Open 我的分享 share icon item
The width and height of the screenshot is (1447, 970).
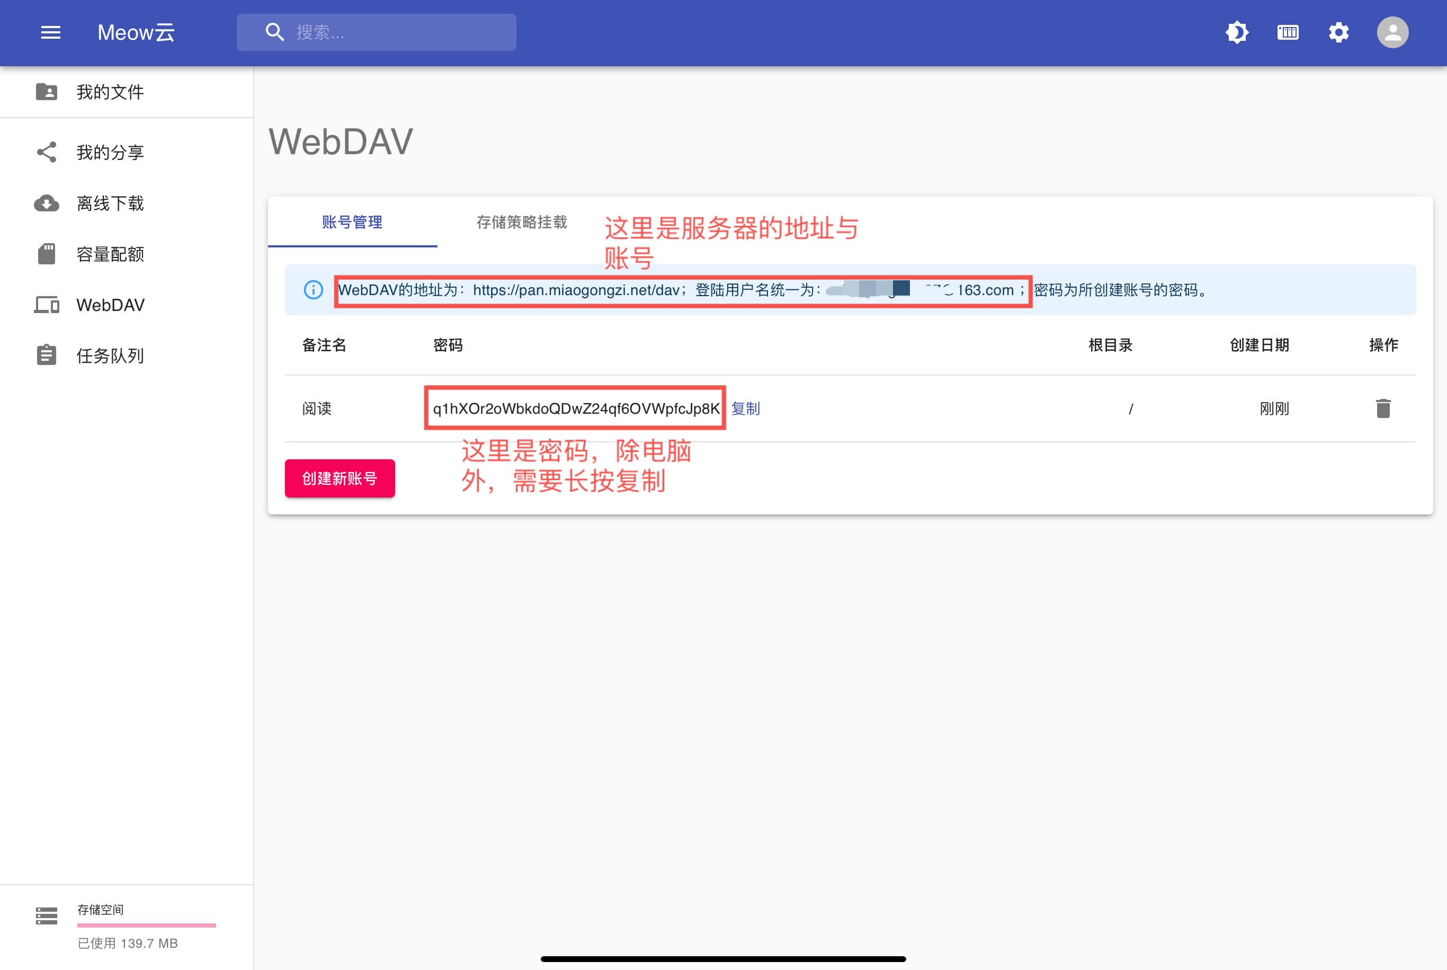110,152
